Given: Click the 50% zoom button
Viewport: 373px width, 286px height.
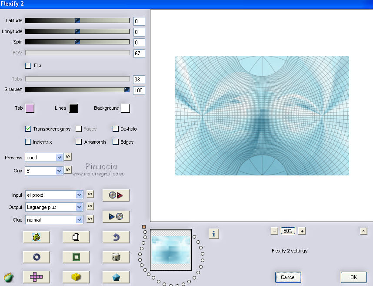Looking at the screenshot, I should (x=288, y=231).
